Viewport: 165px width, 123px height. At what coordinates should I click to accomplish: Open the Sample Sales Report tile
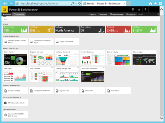(x=67, y=42)
